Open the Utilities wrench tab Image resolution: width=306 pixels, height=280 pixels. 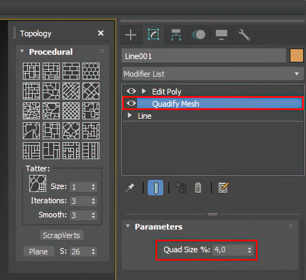244,35
